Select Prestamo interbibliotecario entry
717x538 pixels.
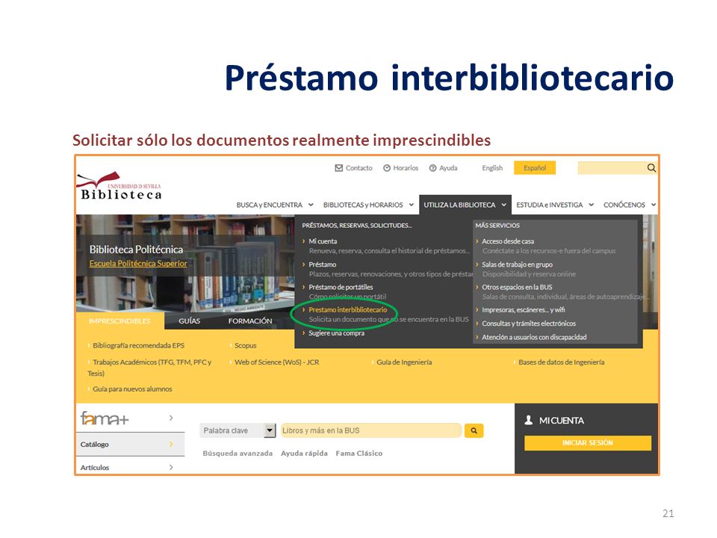pyautogui.click(x=347, y=309)
